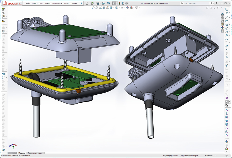
Task: Select the Line sketch tool
Action: click(227, 17)
